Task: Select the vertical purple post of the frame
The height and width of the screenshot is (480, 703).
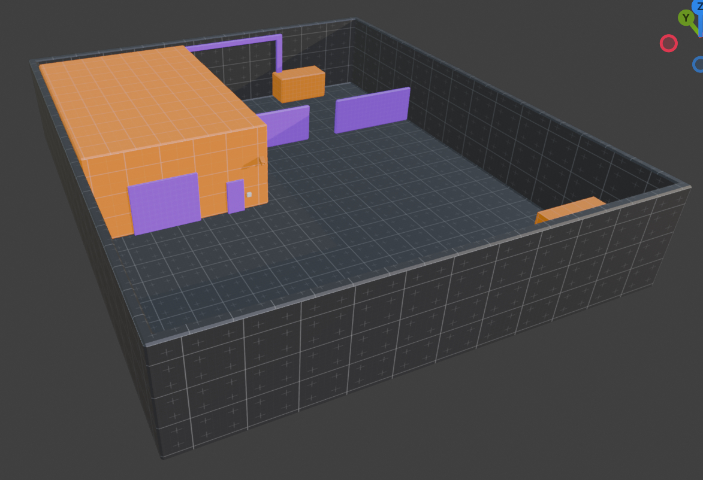Action: [278, 53]
